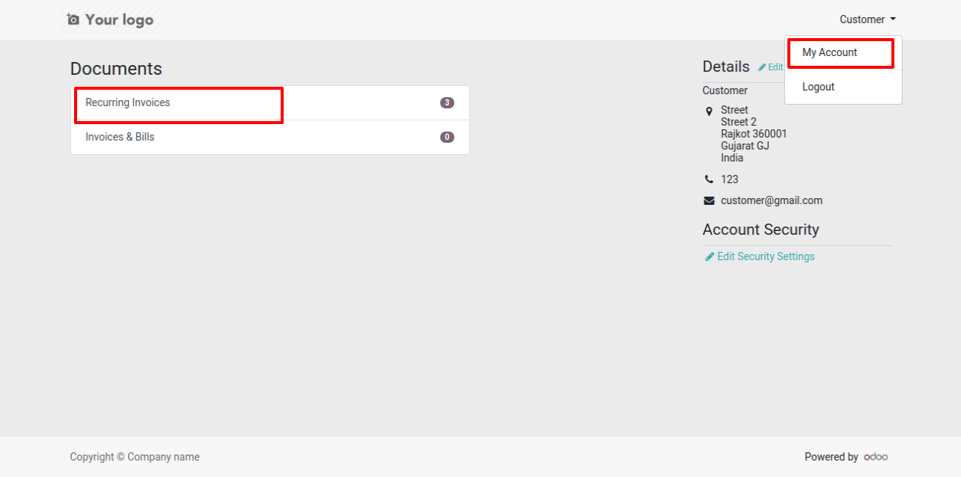Click the Recurring Invoices count badge 3
The image size is (961, 477).
pos(447,103)
